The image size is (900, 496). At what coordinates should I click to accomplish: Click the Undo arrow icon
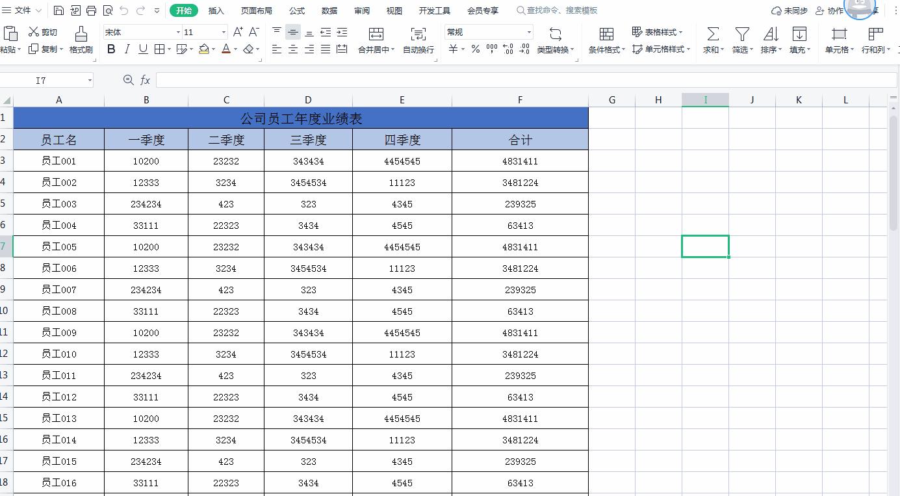tap(124, 10)
